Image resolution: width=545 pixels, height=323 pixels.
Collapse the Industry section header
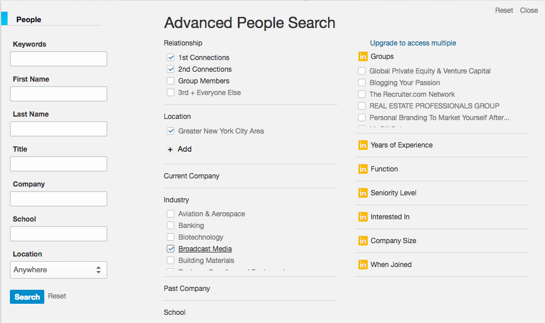176,200
